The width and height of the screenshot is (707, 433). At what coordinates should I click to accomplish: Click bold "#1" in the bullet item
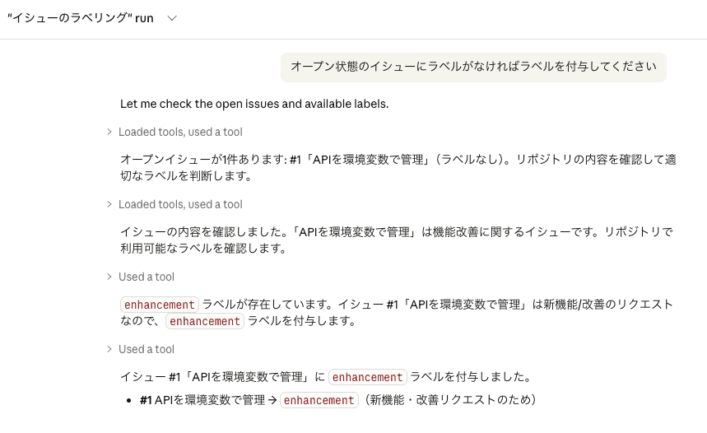click(146, 400)
